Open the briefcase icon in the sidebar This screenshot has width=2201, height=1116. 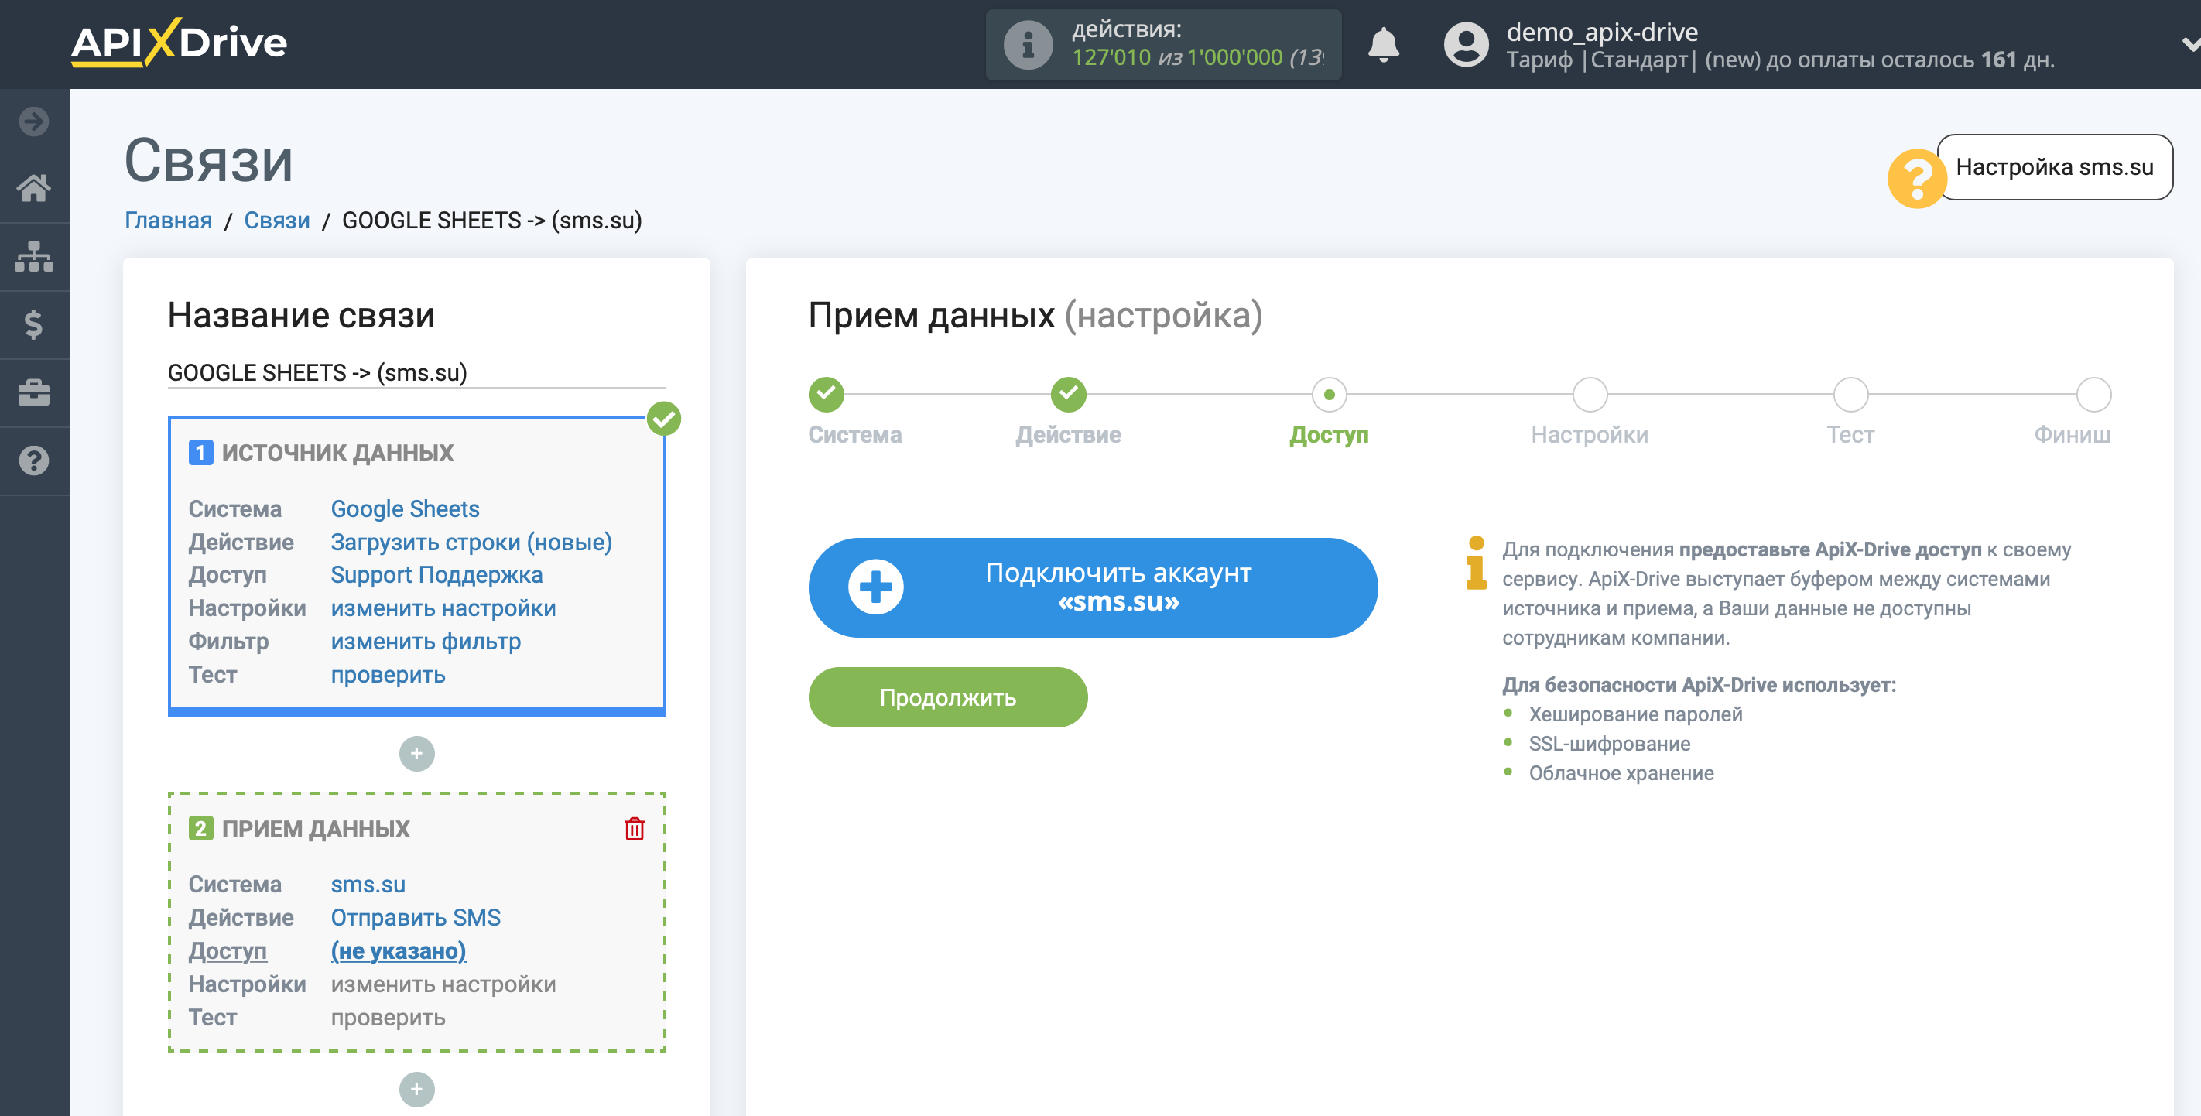tap(34, 392)
